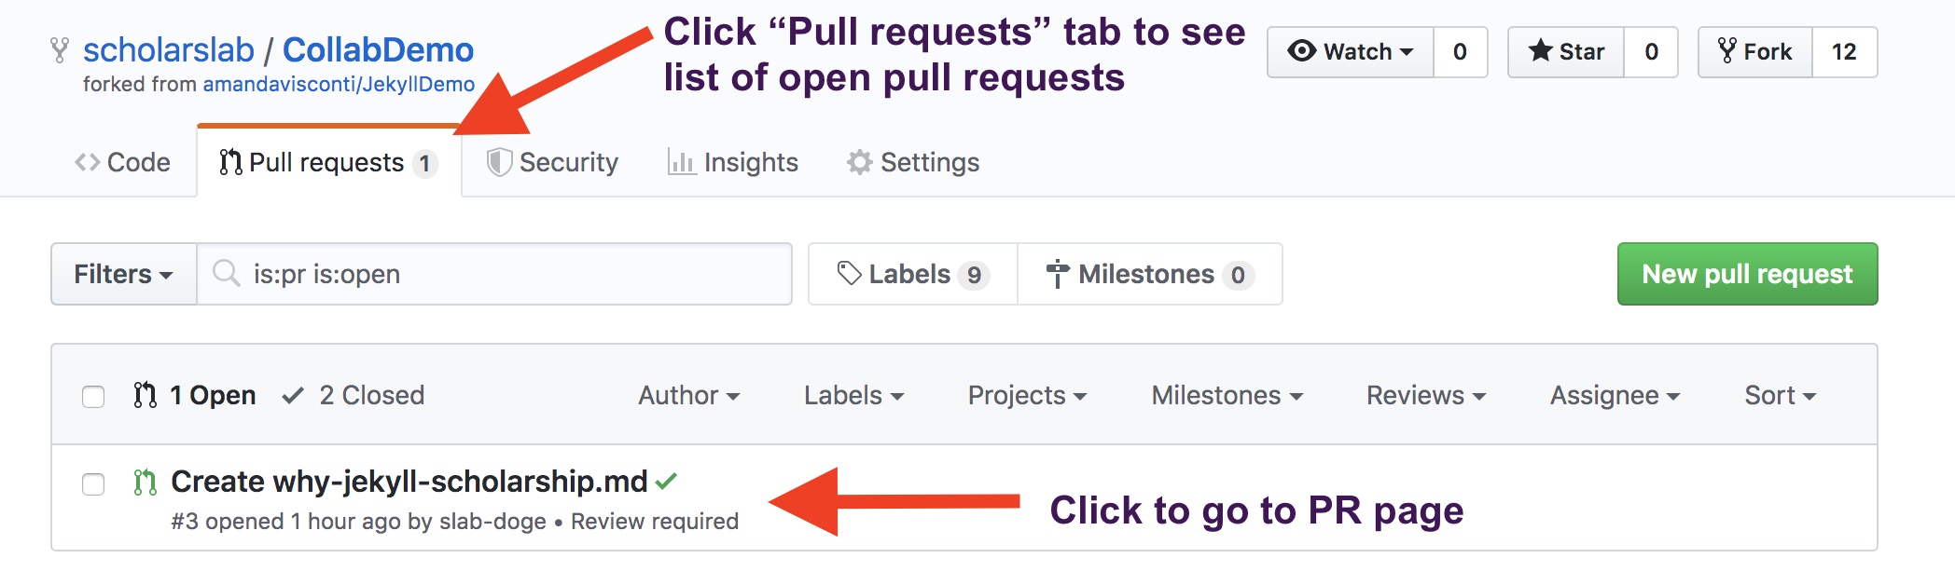This screenshot has height=585, width=1955.
Task: Open the Filters dropdown
Action: [124, 274]
